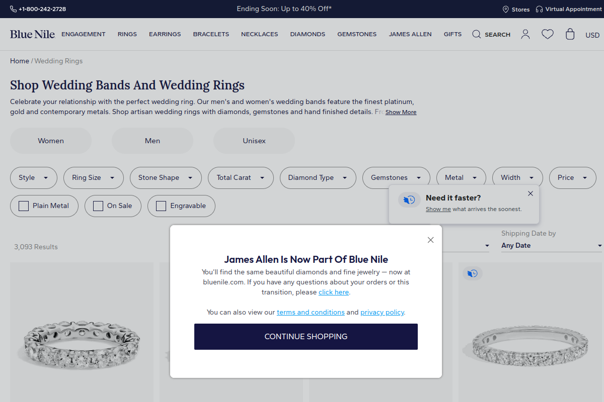
Task: Go to Home breadcrumb
Action: pyautogui.click(x=20, y=61)
